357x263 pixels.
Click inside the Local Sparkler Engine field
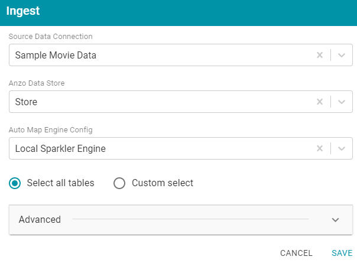[181, 148]
